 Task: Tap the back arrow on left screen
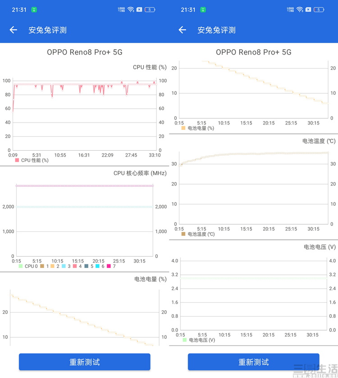coord(13,30)
